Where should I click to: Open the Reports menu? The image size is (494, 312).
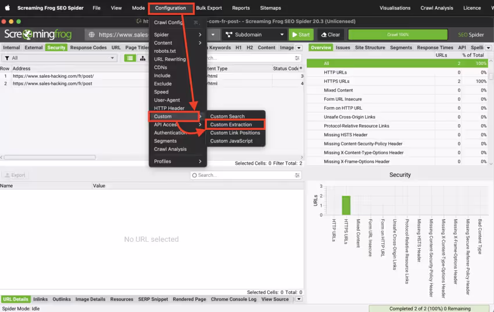241,8
